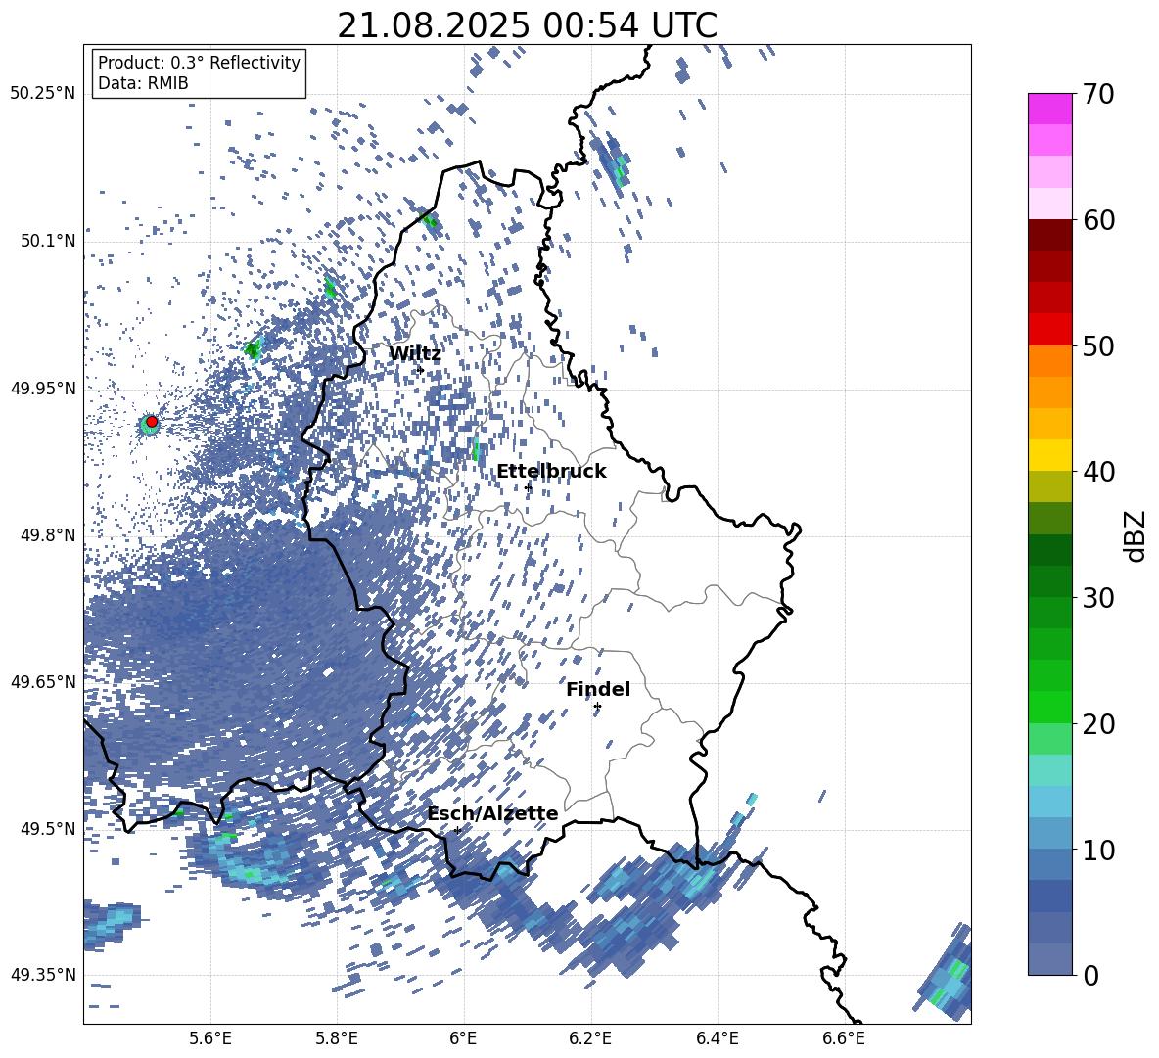Click the 6.2°E longitude label
This screenshot has width=1159, height=1058.
590,1038
